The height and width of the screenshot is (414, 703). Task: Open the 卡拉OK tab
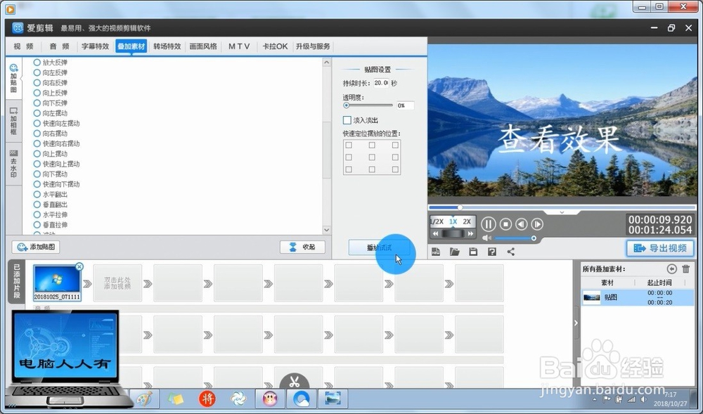click(x=275, y=46)
